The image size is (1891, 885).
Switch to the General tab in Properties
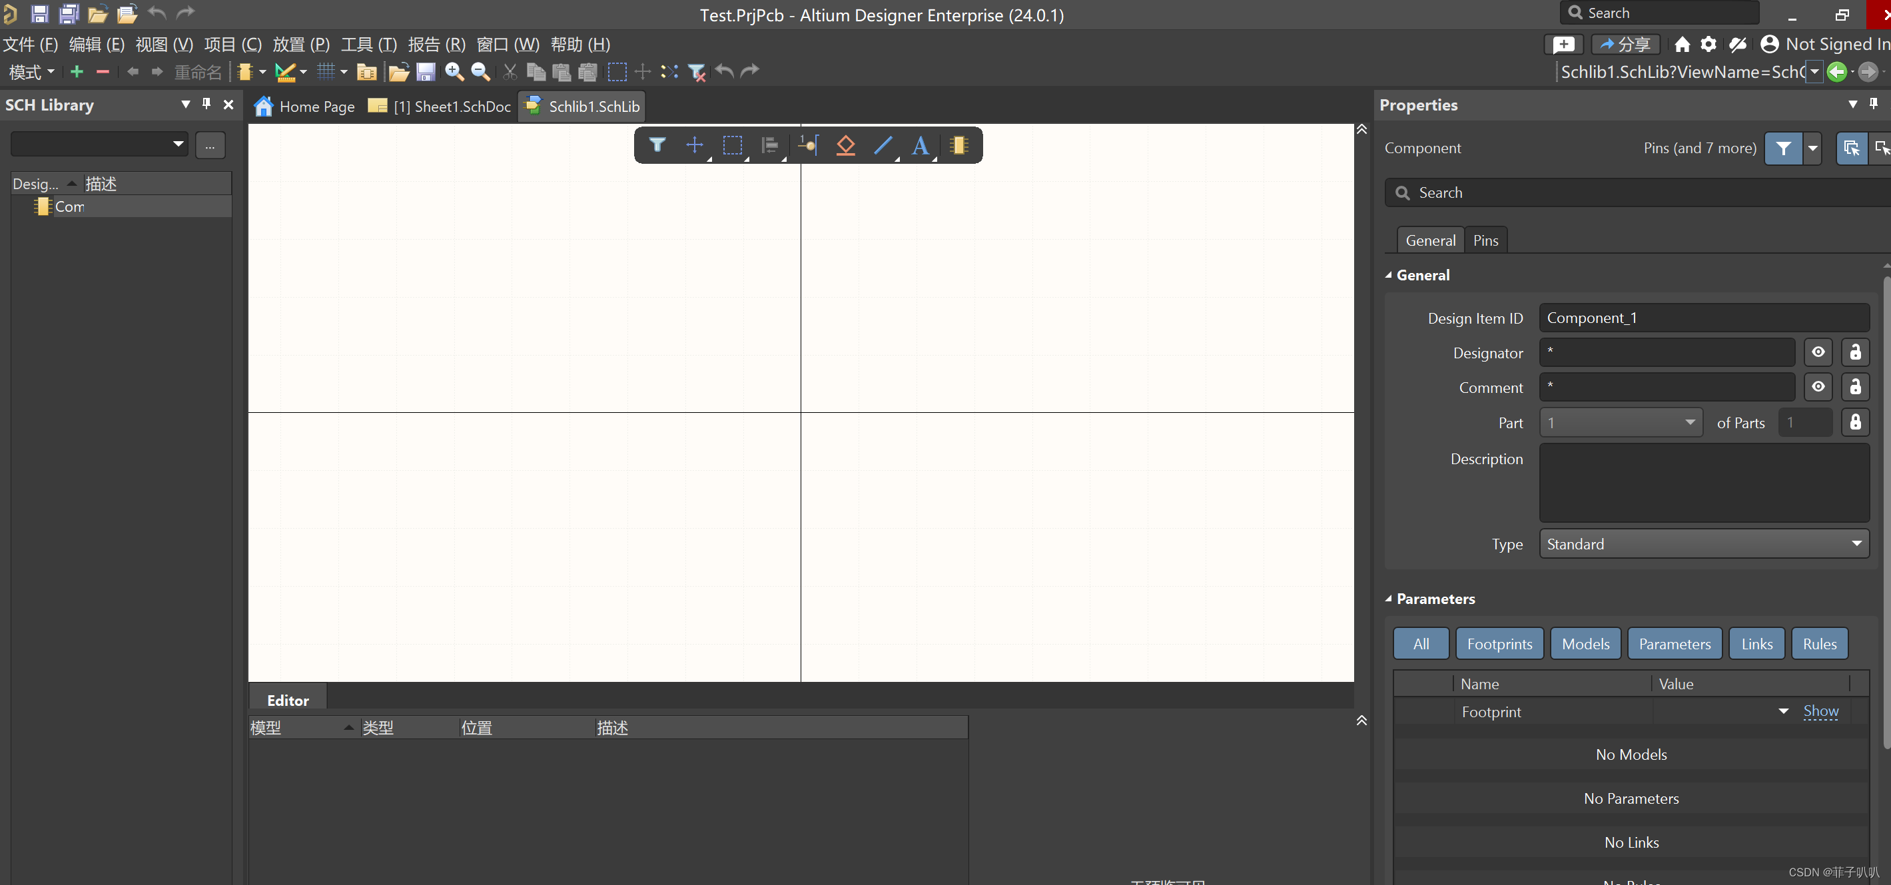tap(1429, 240)
